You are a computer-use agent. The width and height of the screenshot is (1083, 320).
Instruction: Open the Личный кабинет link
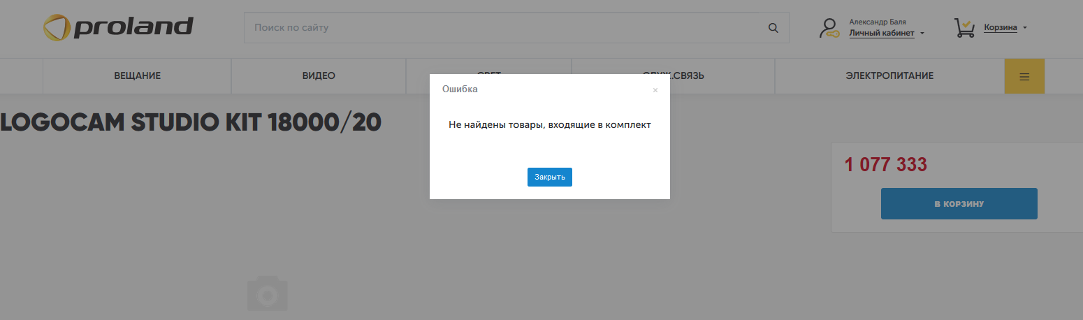coord(881,34)
